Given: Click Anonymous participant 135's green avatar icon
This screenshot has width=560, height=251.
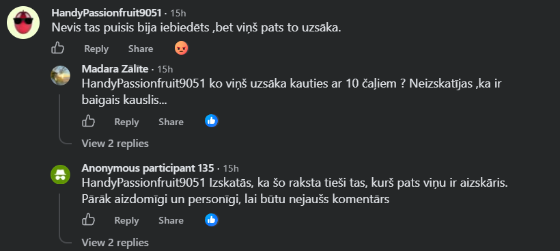Looking at the screenshot, I should [60, 174].
